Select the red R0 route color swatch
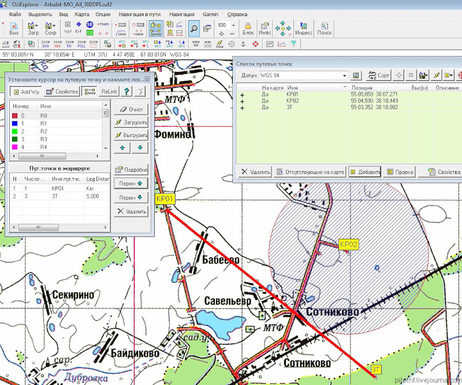The image size is (462, 385). [14, 116]
